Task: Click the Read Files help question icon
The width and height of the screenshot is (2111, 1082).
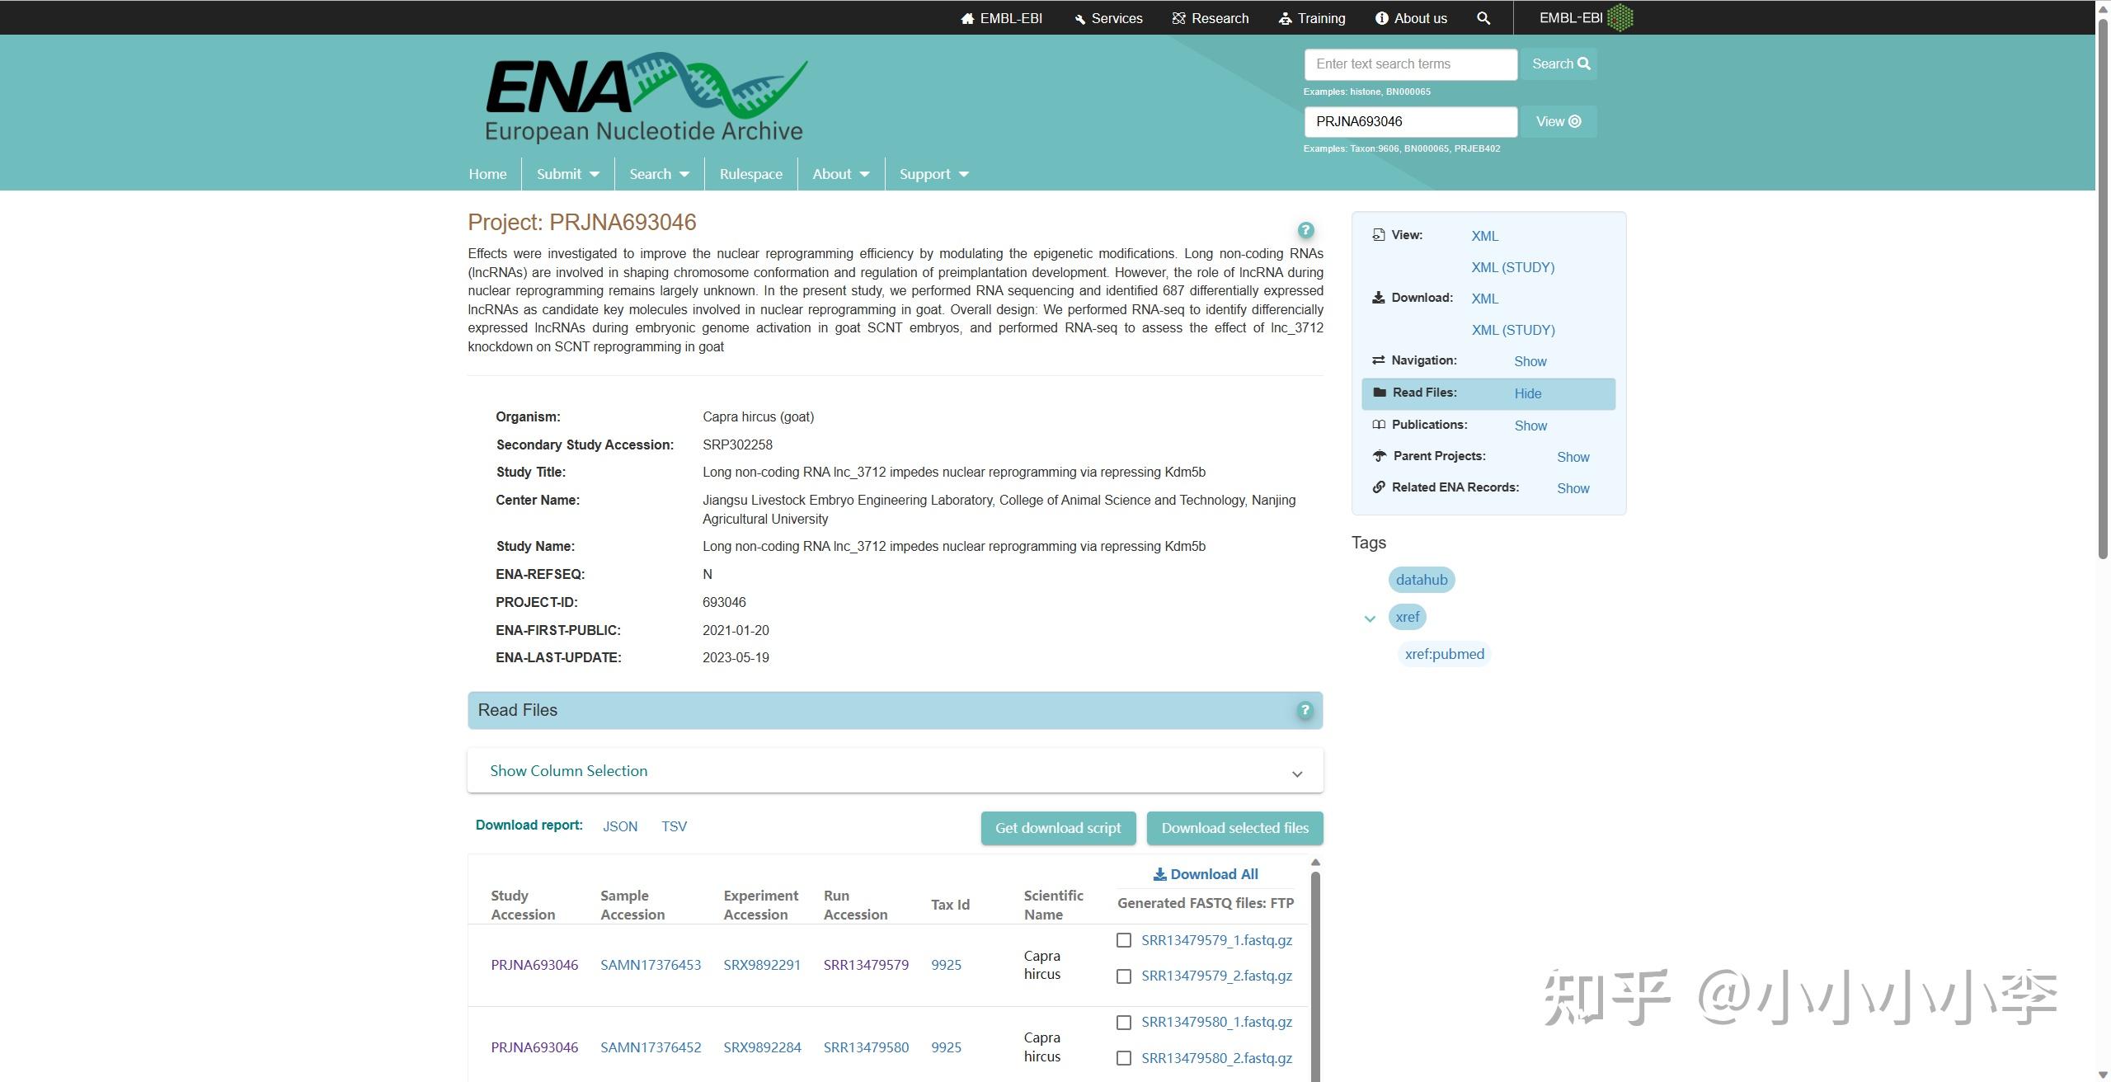Action: 1305,710
